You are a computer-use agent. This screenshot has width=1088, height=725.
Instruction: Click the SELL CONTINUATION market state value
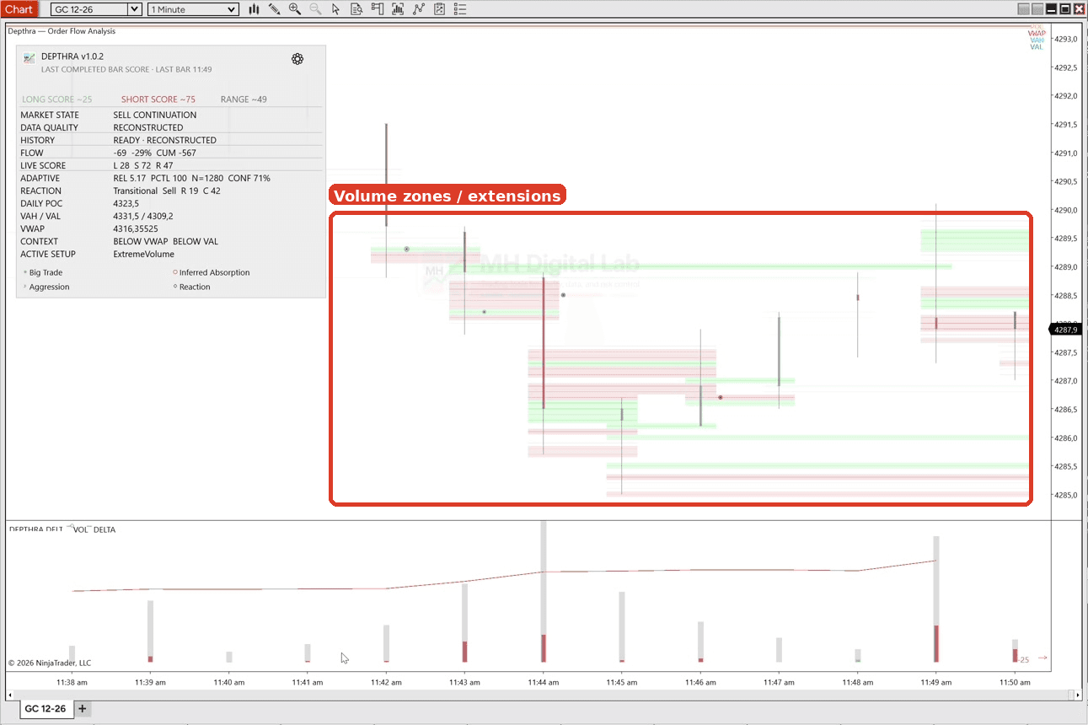point(155,115)
